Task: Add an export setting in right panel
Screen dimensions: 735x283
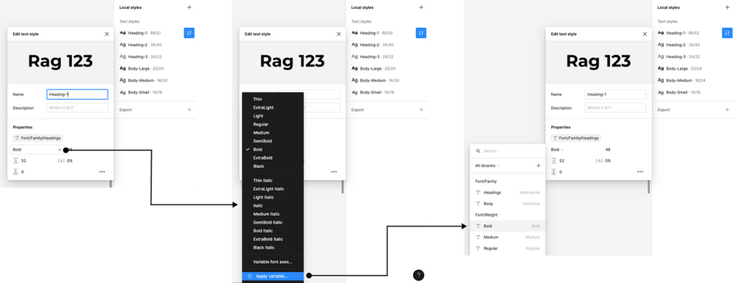Action: [x=727, y=109]
